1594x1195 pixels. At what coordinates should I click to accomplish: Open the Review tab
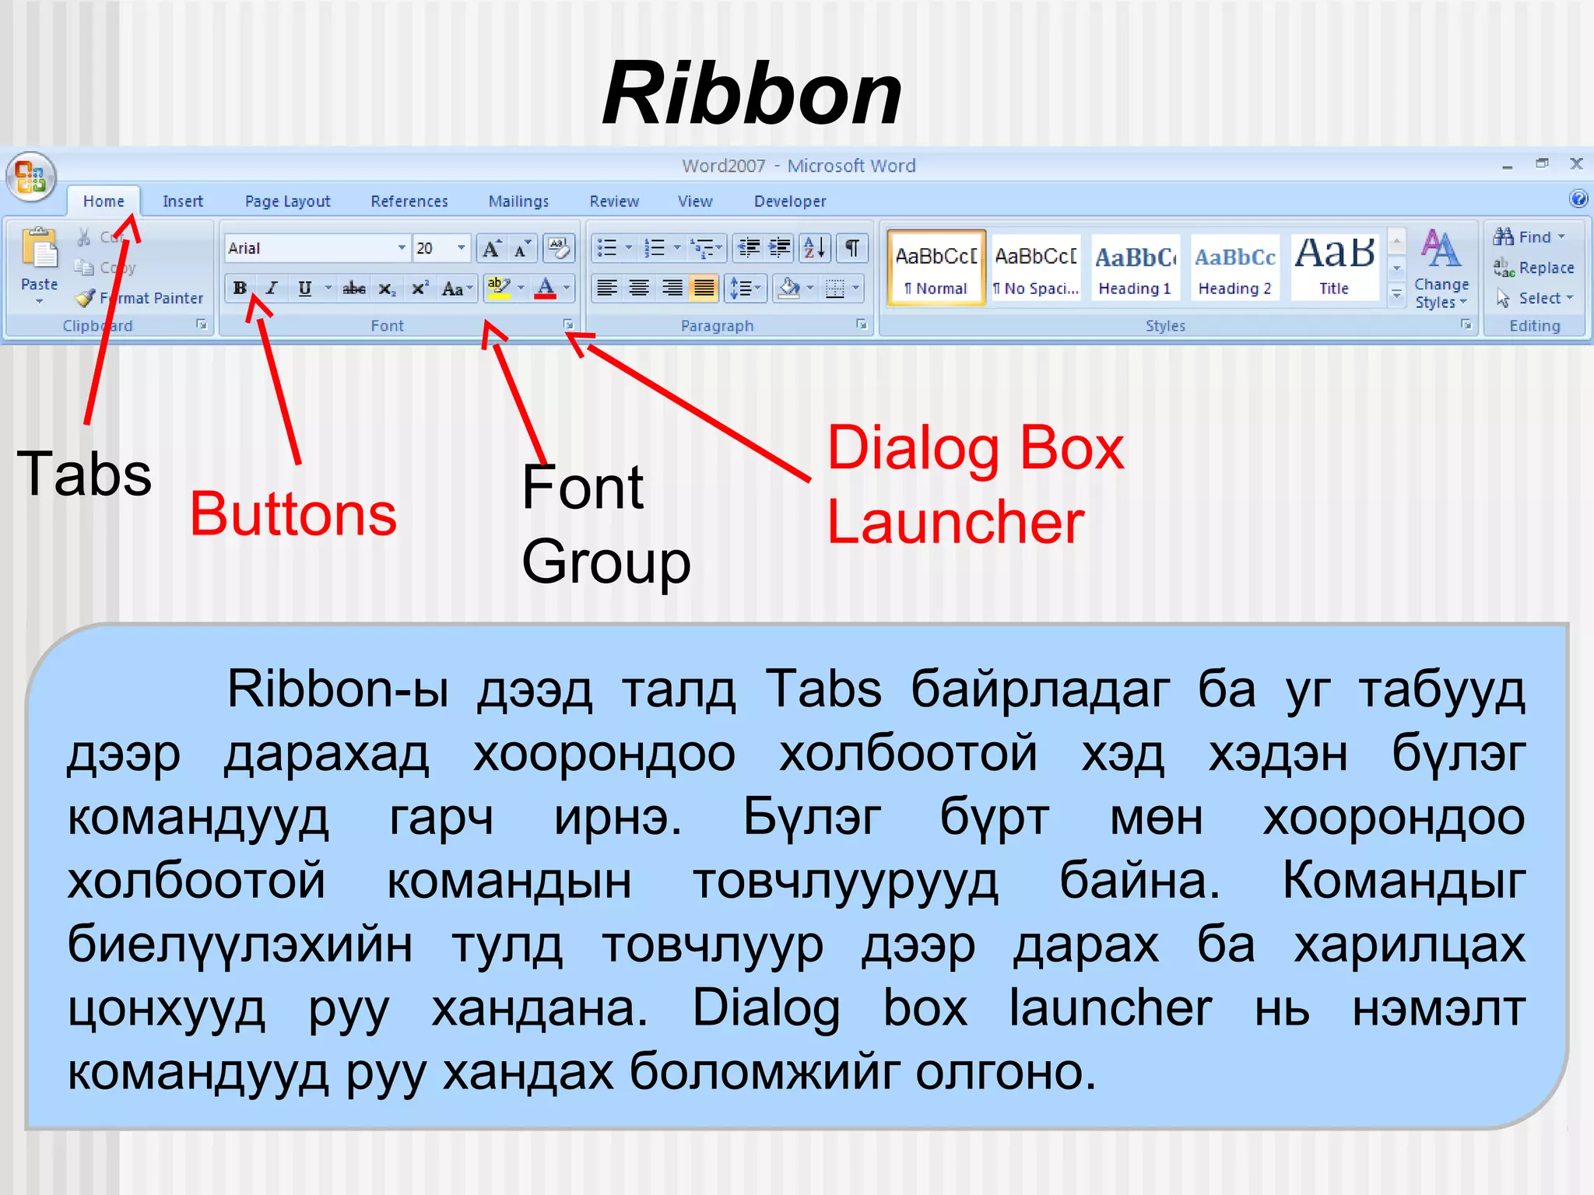614,201
